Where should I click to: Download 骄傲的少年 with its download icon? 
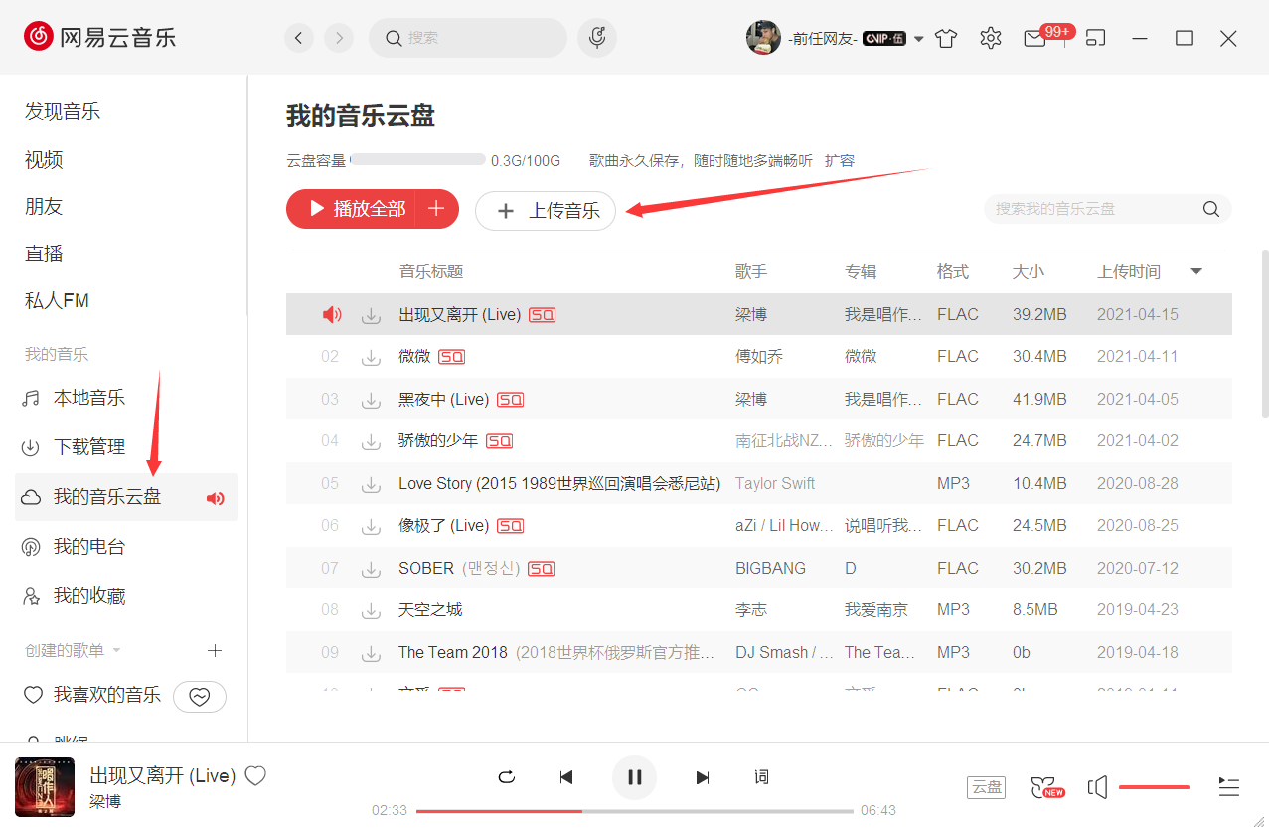371,441
